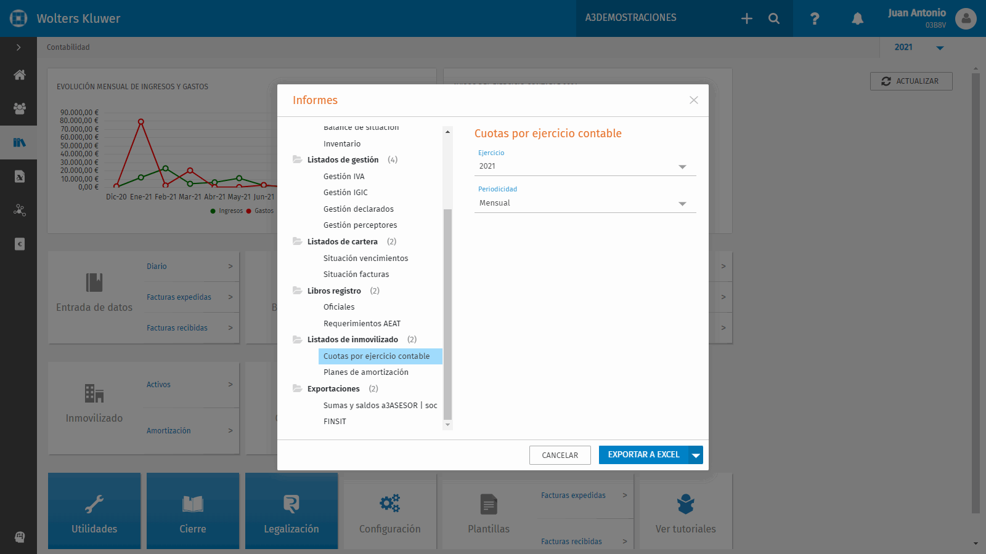Change the year 2021 selector
This screenshot has width=986, height=554.
click(x=919, y=47)
